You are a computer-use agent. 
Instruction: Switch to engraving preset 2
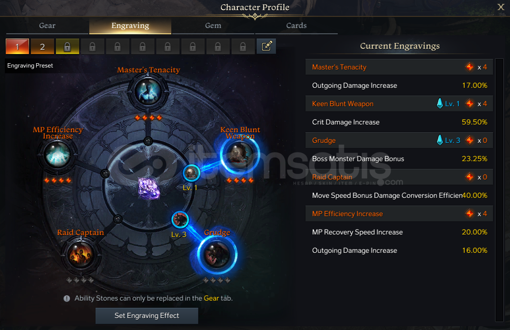click(42, 46)
